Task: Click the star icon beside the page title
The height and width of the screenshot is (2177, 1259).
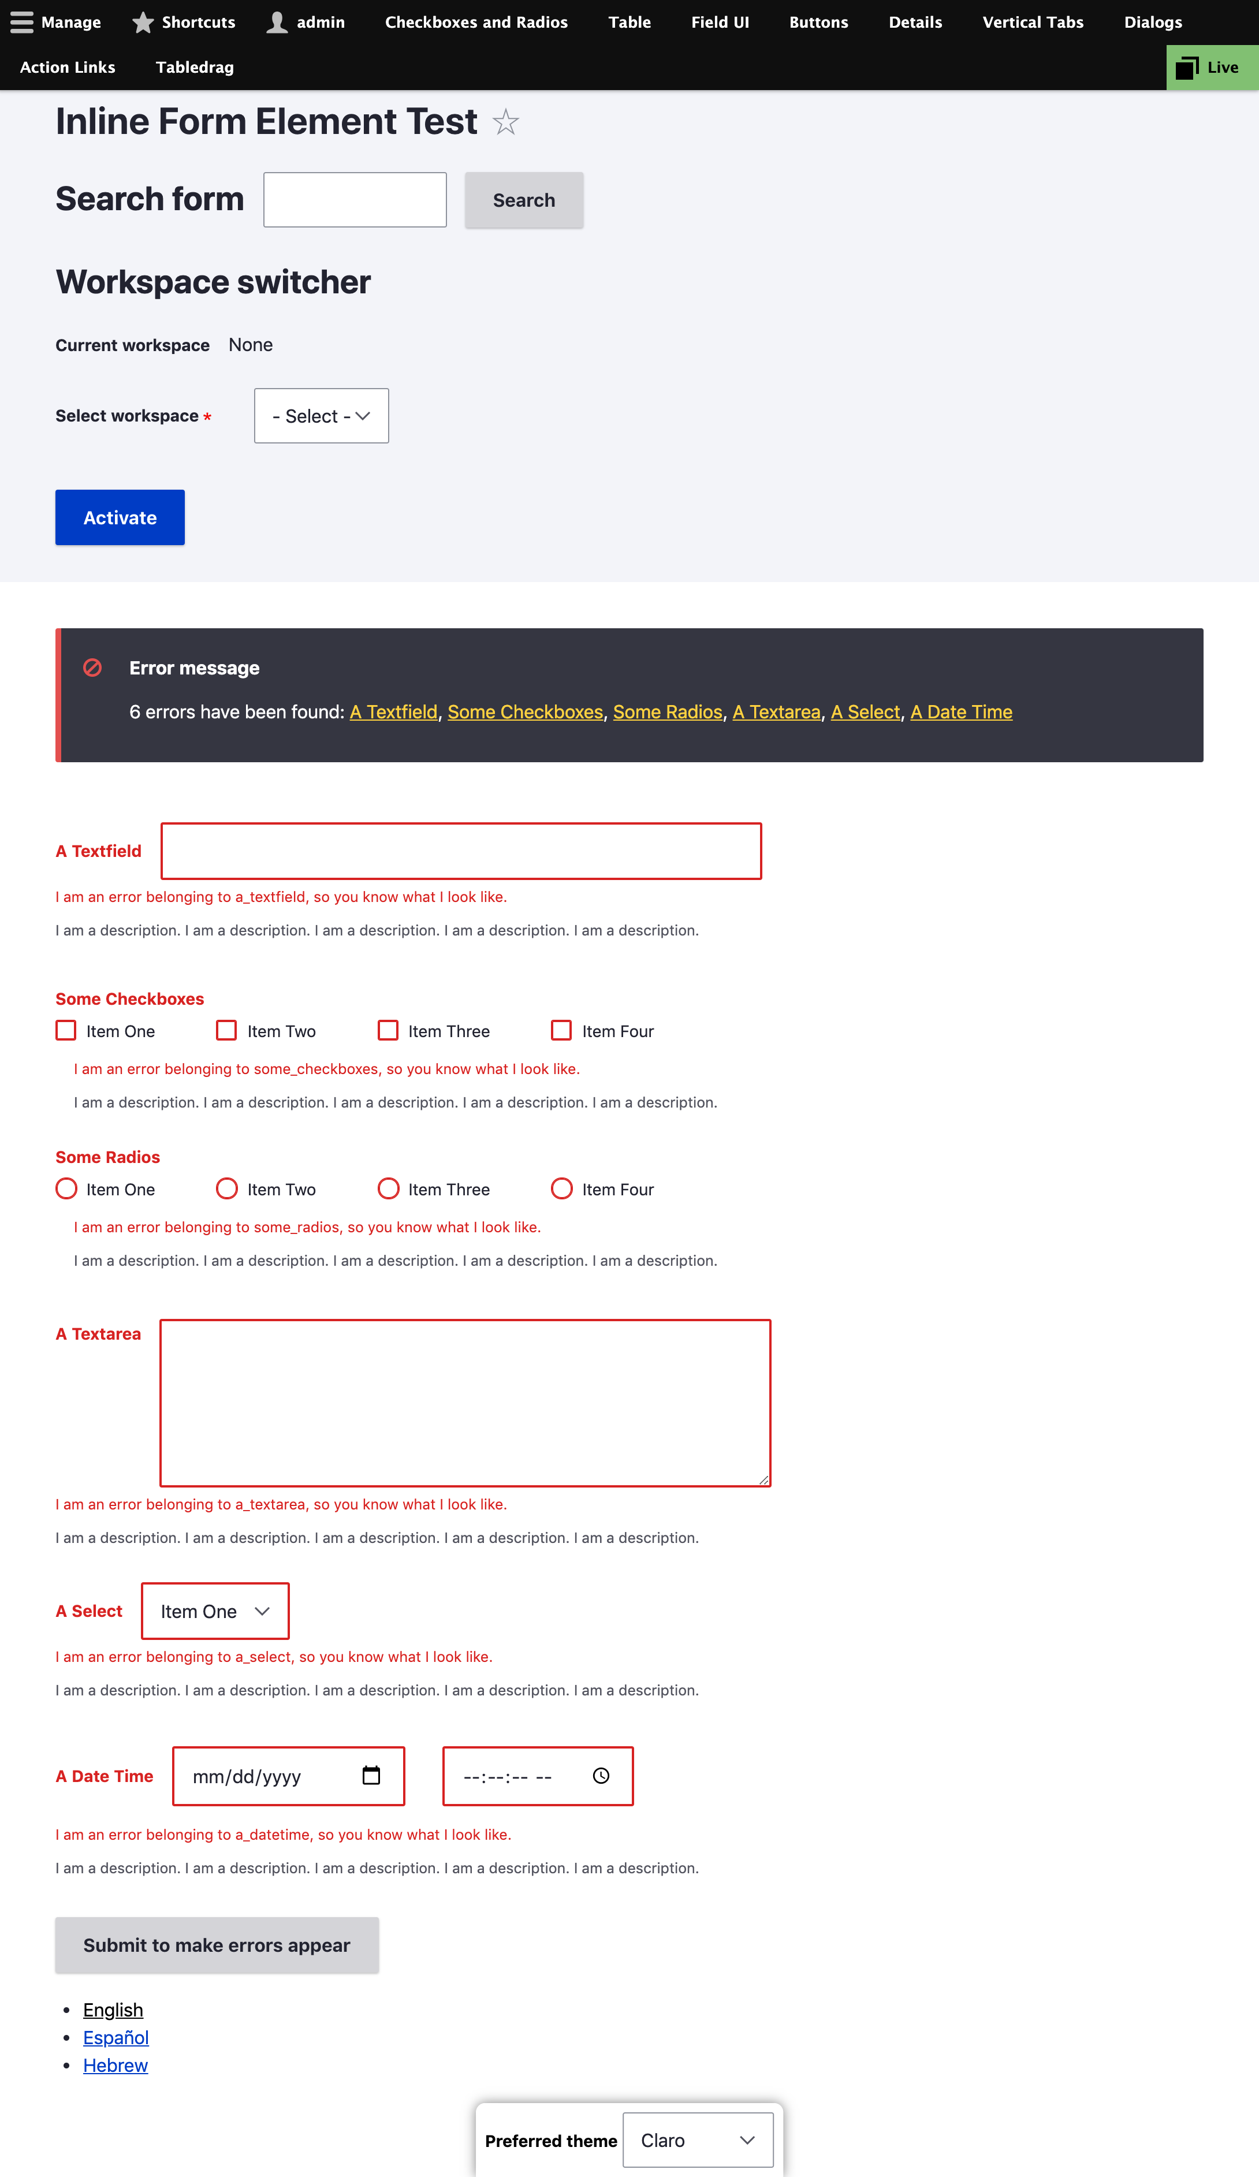Action: (x=505, y=122)
